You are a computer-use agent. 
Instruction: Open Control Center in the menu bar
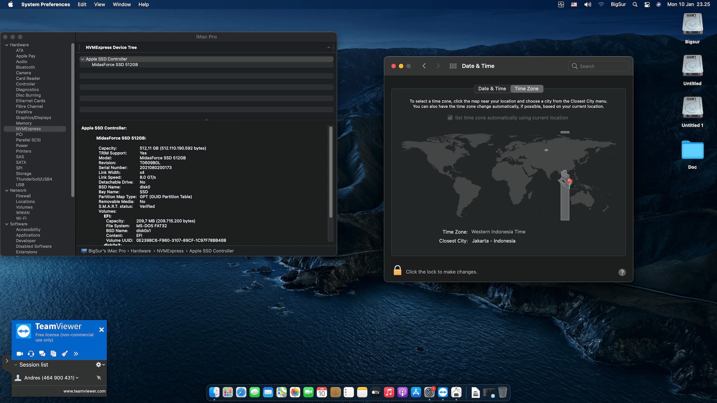point(647,4)
